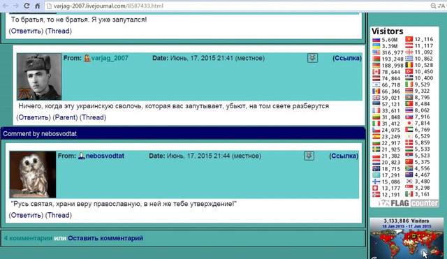Image resolution: width=447 pixels, height=259 pixels.
Task: Go forward with the browser forward arrow
Action: (x=16, y=6)
